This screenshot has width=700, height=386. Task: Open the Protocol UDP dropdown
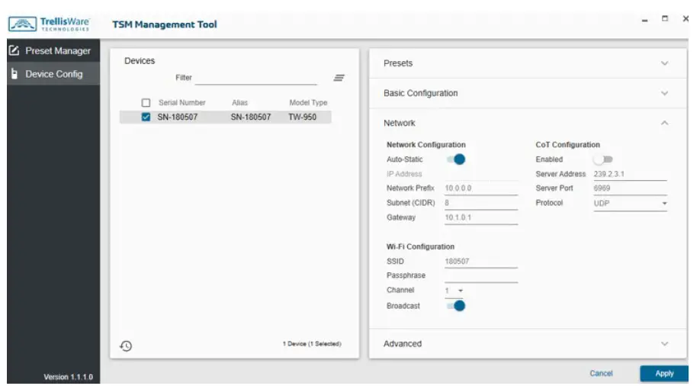coord(630,203)
